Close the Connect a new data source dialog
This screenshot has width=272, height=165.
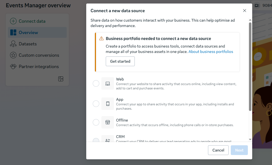click(x=245, y=11)
